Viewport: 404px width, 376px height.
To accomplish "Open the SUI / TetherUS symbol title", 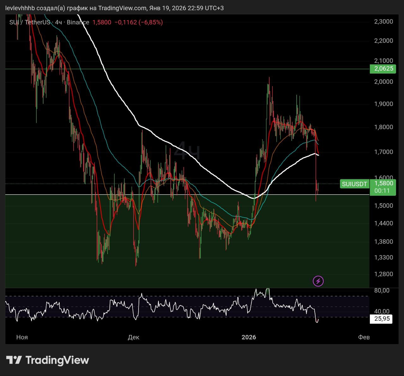I will point(30,22).
